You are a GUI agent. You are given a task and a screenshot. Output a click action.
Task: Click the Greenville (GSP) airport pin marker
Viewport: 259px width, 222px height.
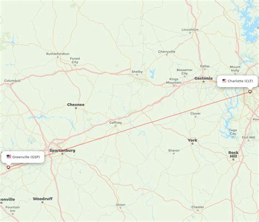8,167
